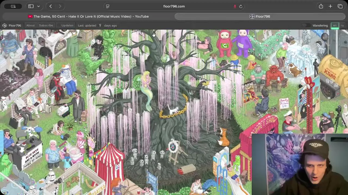Select the en language option

tap(335, 25)
